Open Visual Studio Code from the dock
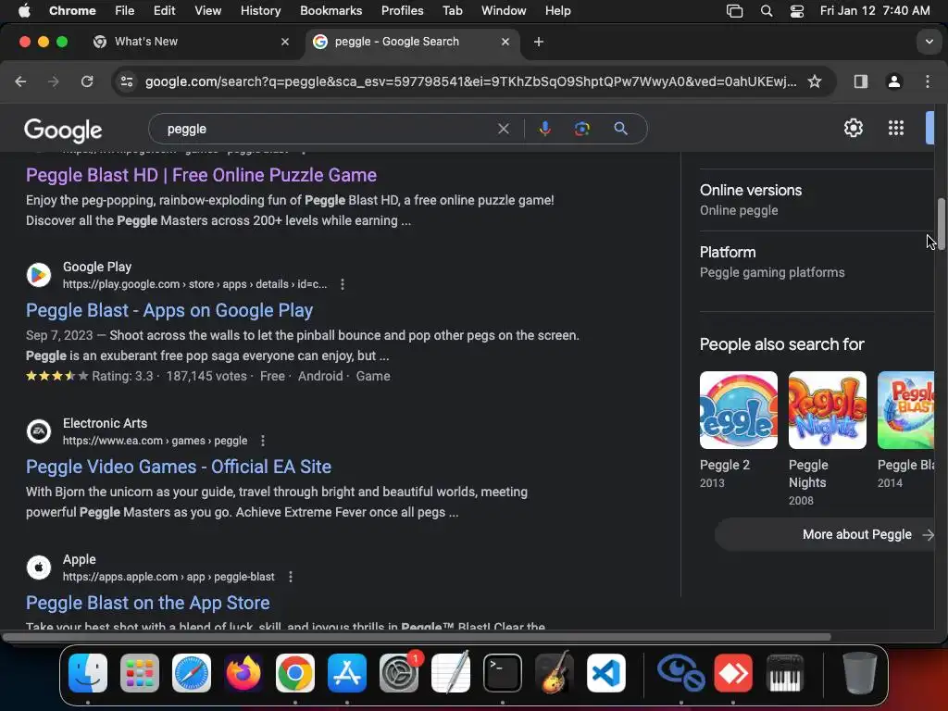The height and width of the screenshot is (711, 948). click(x=605, y=673)
